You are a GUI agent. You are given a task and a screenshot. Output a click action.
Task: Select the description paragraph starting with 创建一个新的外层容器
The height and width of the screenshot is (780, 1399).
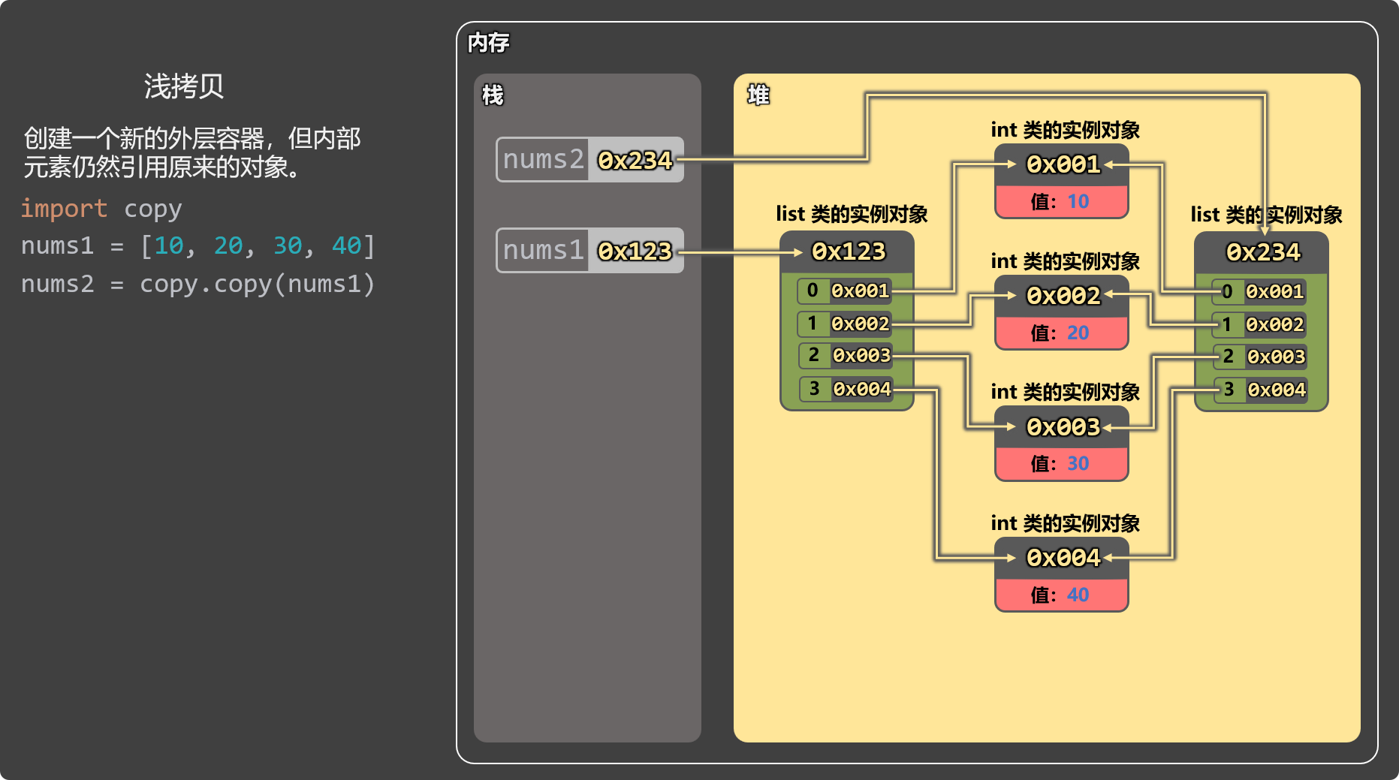[192, 152]
